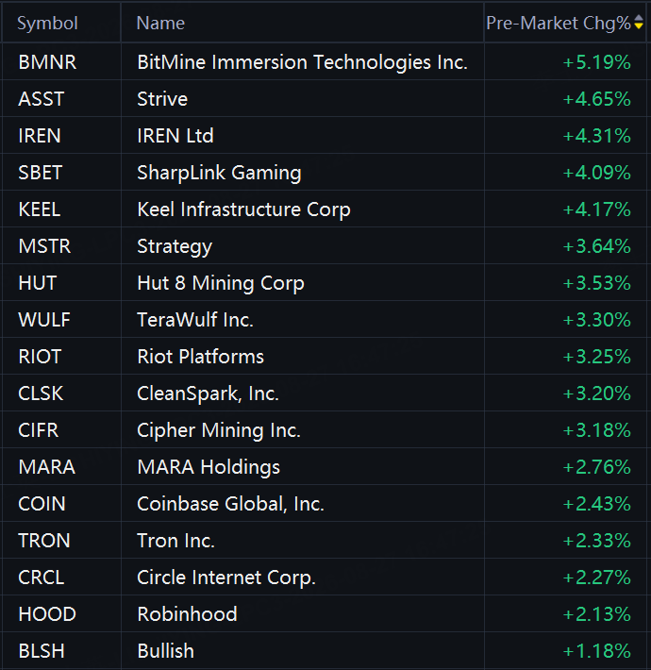Image resolution: width=651 pixels, height=670 pixels.
Task: Click MARA Holdings +2.76% change value
Action: pyautogui.click(x=596, y=467)
